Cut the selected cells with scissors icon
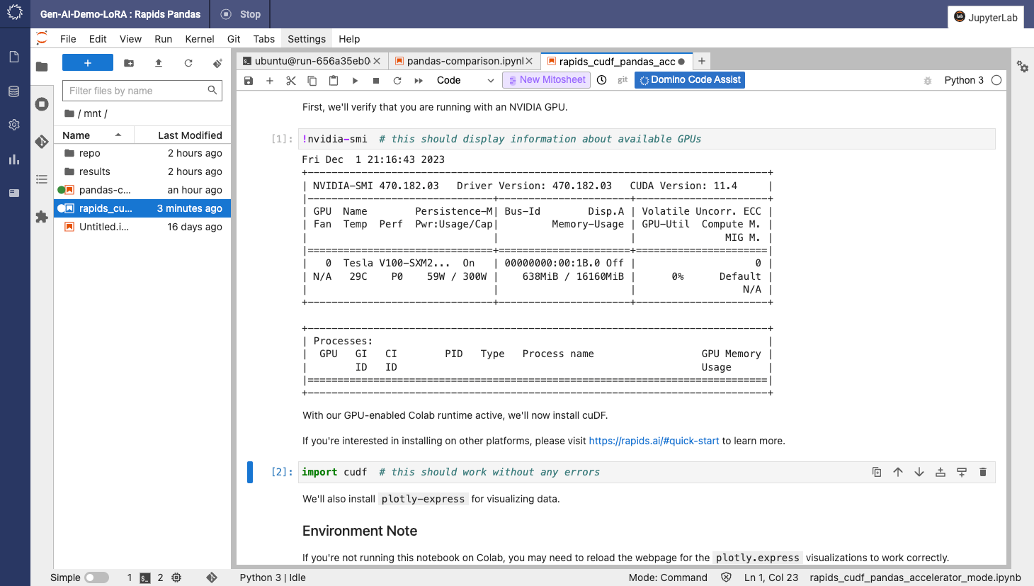Image resolution: width=1034 pixels, height=586 pixels. click(x=290, y=80)
